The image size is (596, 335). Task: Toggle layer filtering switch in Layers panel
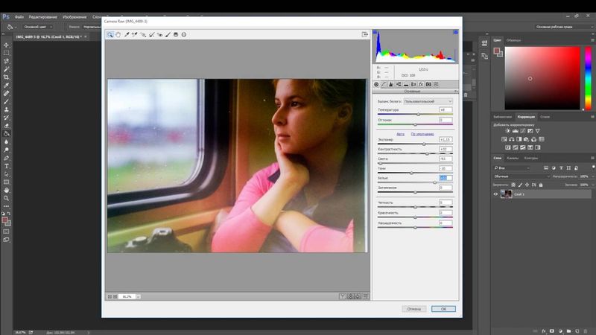point(593,167)
